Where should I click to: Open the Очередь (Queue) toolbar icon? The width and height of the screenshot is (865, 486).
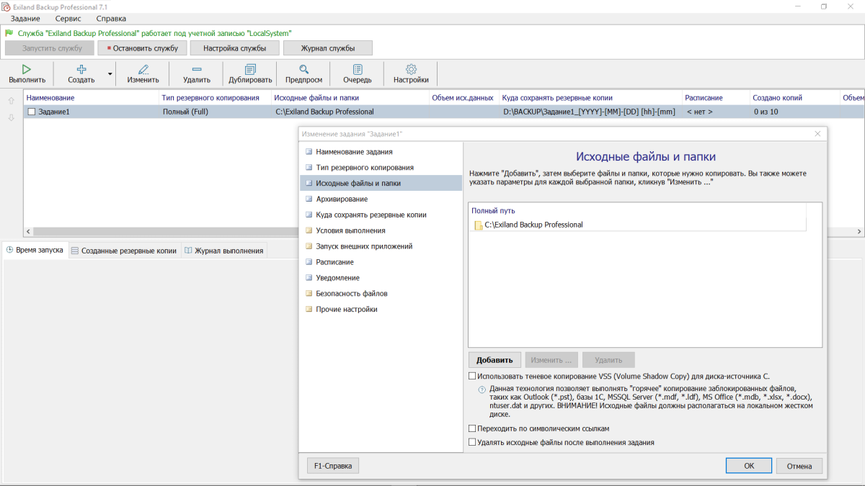(x=357, y=69)
